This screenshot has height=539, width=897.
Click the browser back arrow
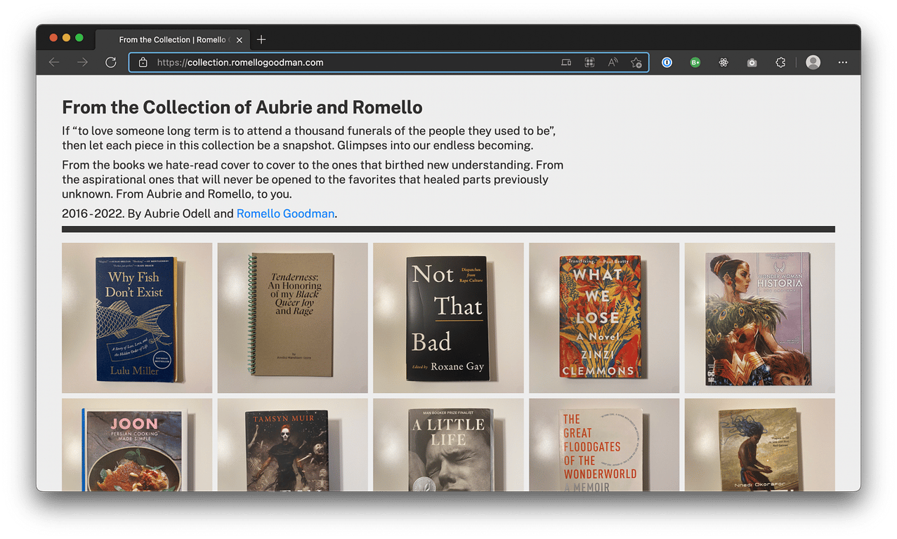coord(54,62)
